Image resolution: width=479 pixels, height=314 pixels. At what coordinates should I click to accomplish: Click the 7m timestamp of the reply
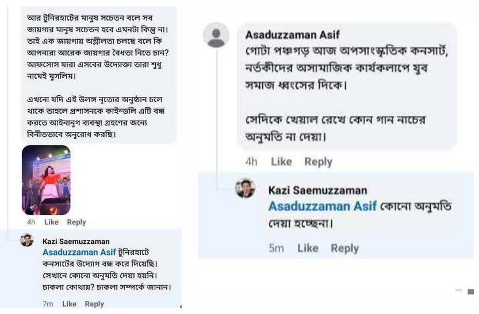pyautogui.click(x=48, y=304)
